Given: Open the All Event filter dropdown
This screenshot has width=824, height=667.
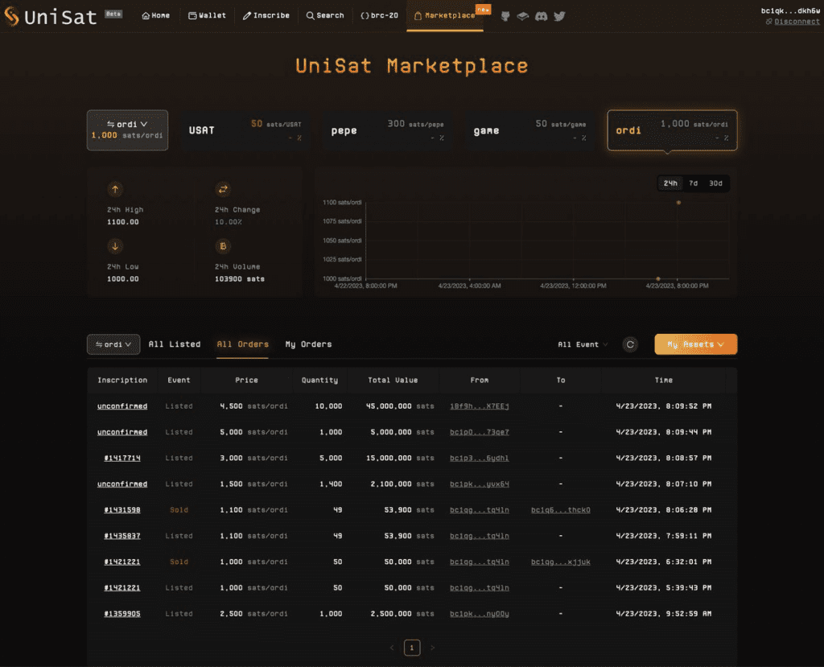Looking at the screenshot, I should point(583,345).
